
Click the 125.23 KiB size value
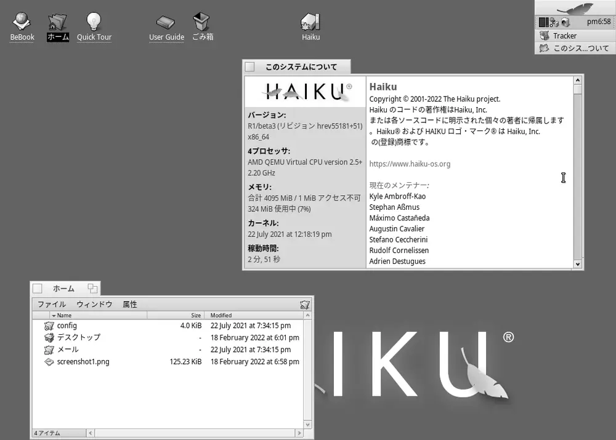point(185,362)
